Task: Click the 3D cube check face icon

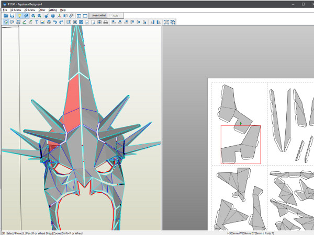Action: [49, 22]
